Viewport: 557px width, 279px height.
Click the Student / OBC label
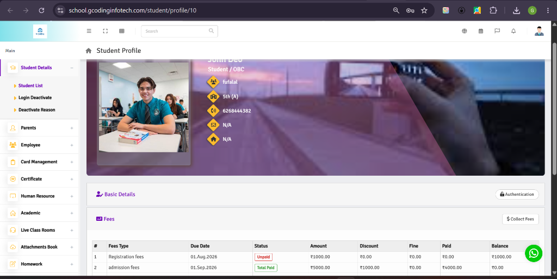click(226, 69)
